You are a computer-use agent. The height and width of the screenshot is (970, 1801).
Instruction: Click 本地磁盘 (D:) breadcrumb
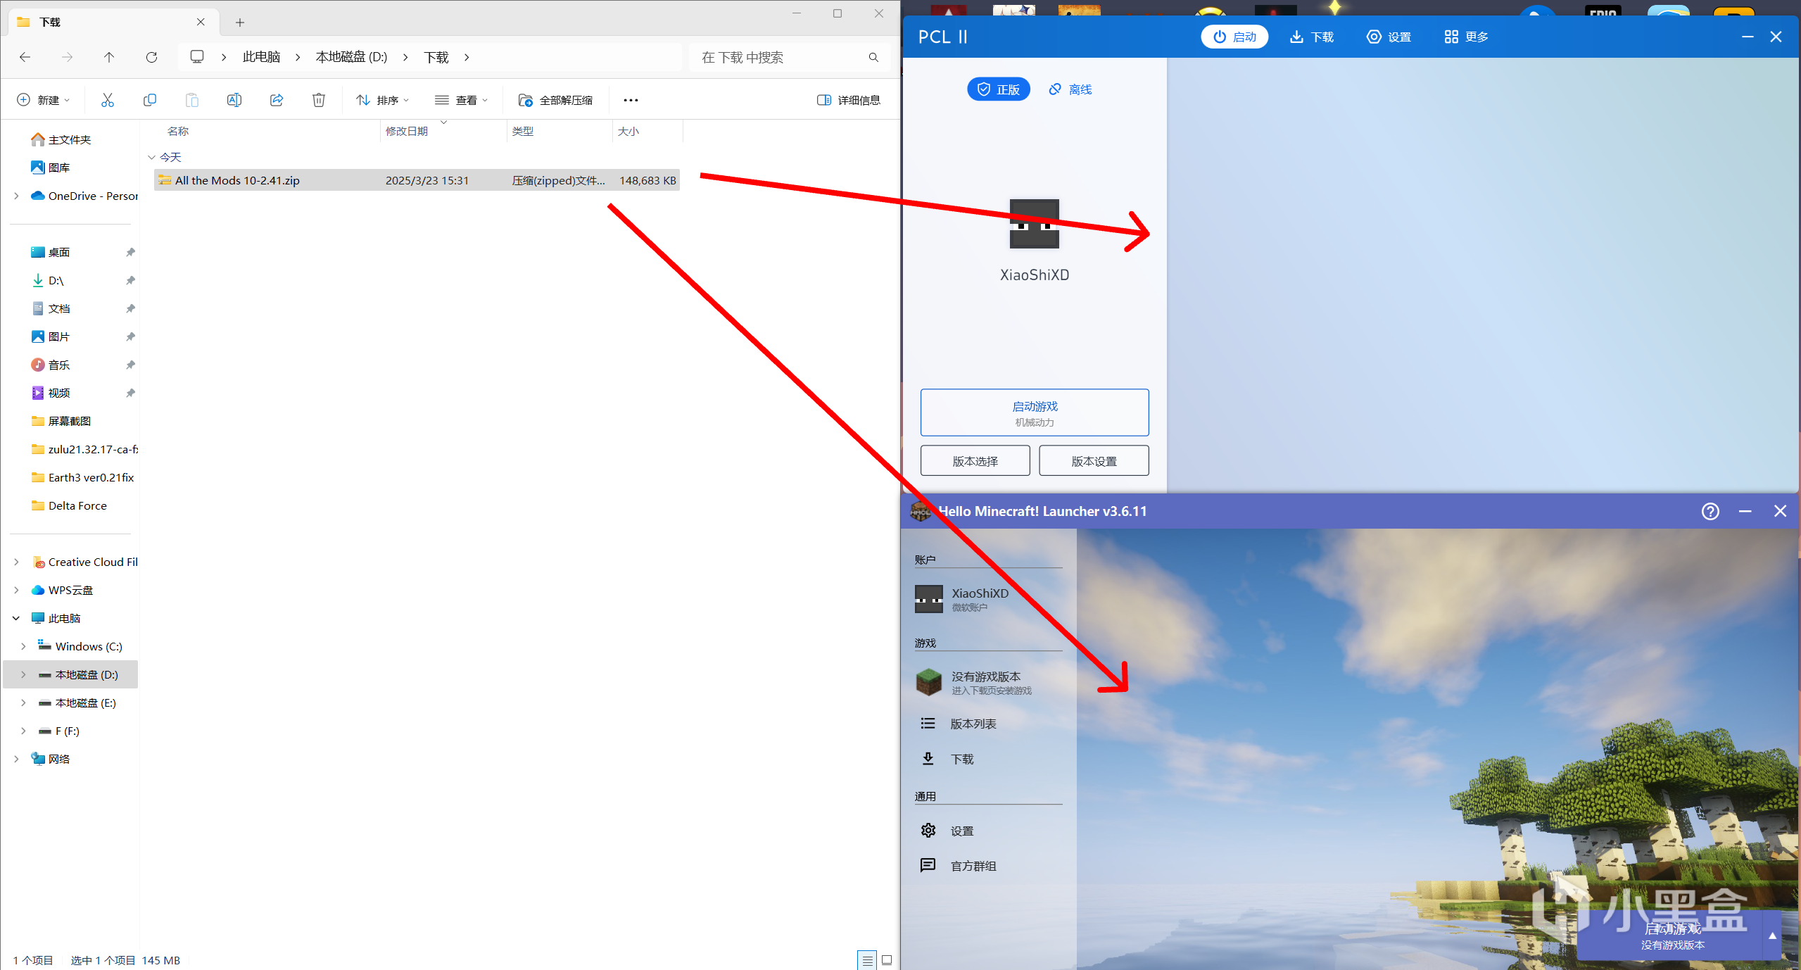coord(351,57)
